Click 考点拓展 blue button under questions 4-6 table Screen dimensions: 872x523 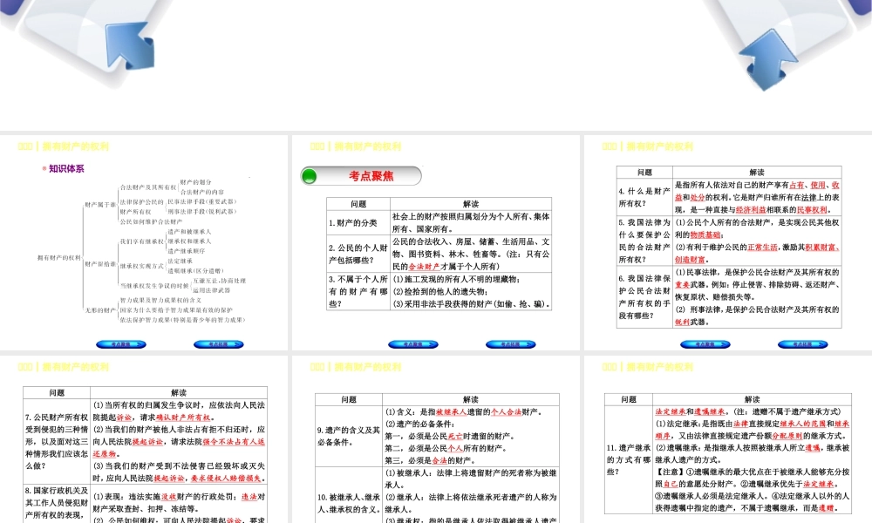tap(802, 344)
